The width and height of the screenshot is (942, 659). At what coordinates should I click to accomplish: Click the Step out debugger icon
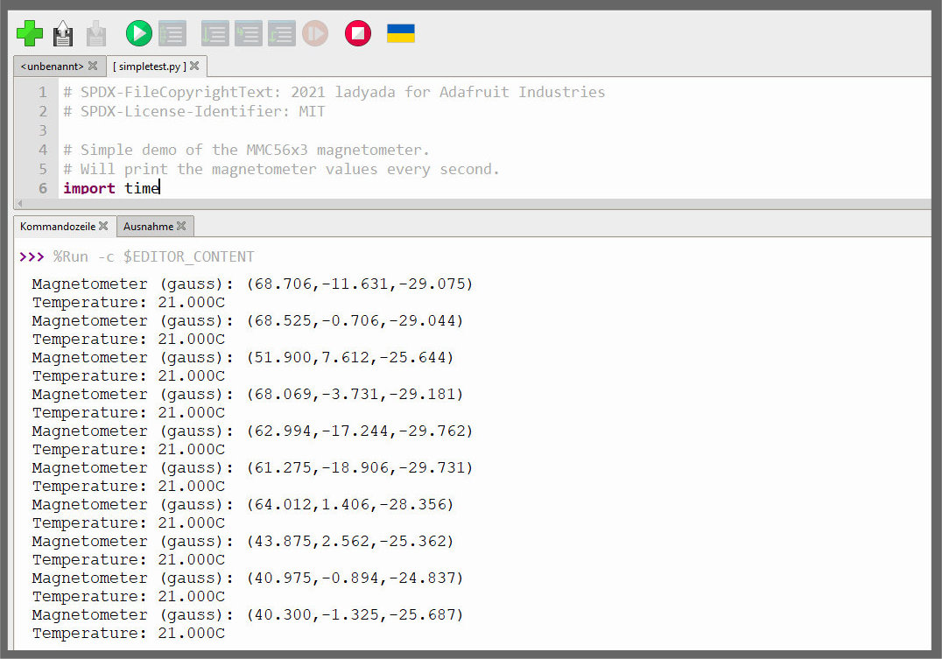coord(281,34)
